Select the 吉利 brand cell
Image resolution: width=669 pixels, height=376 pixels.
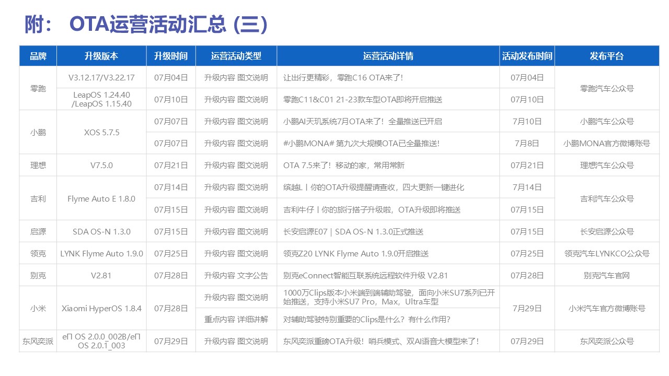coord(38,198)
